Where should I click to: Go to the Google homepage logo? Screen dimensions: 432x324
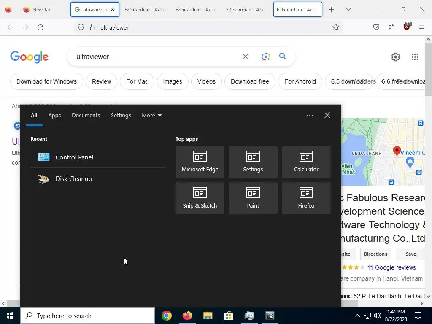(29, 57)
